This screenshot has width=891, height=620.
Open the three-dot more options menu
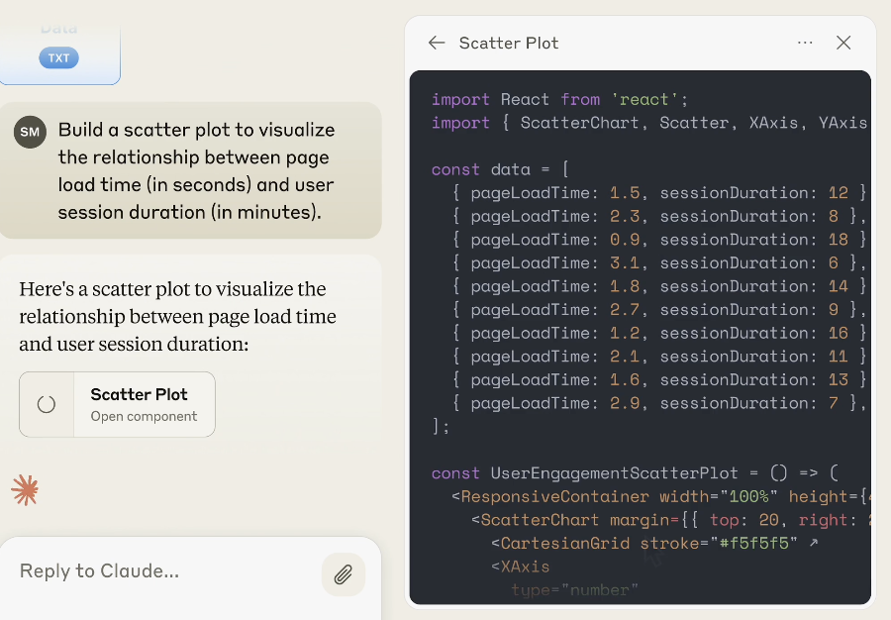805,43
